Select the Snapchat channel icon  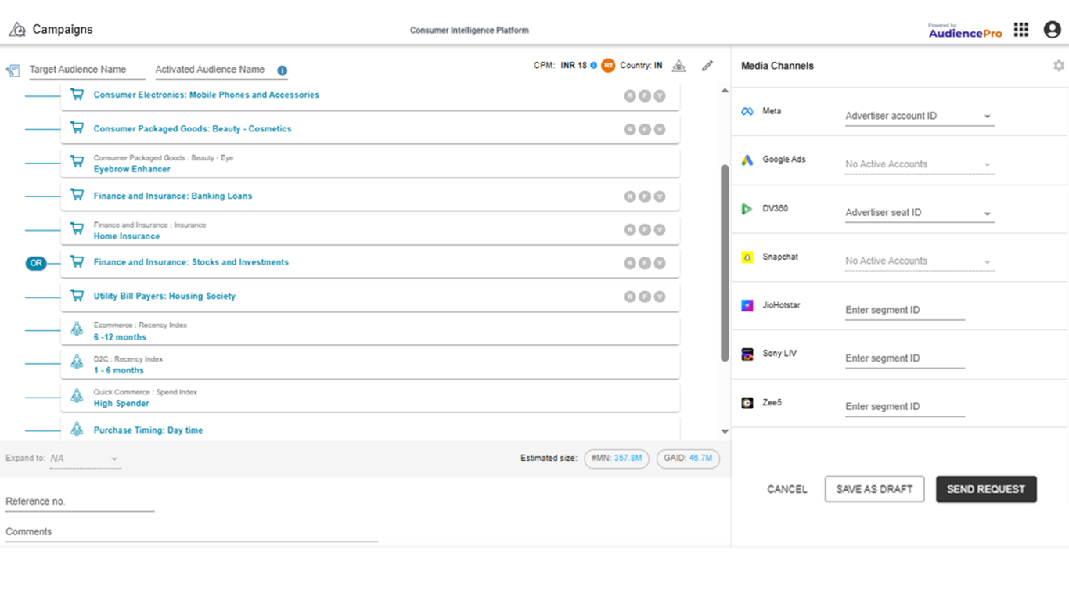coord(748,257)
